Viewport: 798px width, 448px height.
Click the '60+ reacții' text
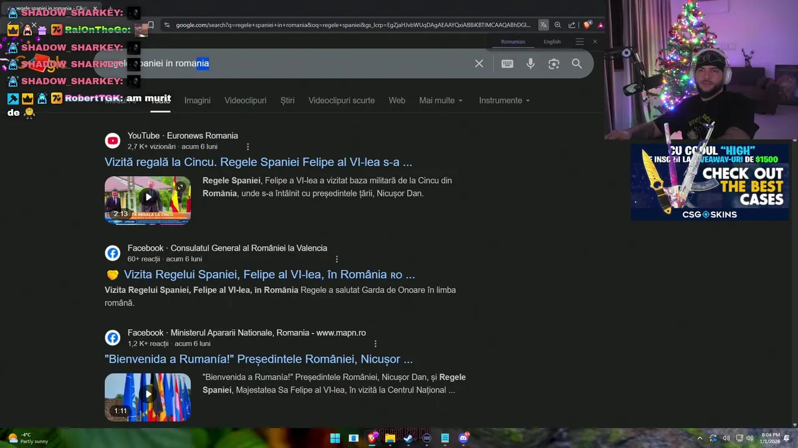pos(143,259)
